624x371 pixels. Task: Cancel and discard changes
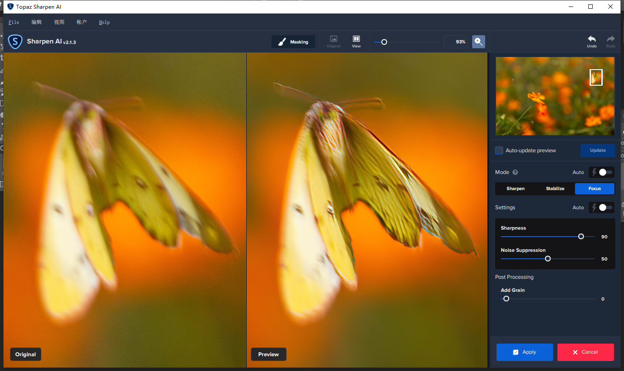(586, 352)
